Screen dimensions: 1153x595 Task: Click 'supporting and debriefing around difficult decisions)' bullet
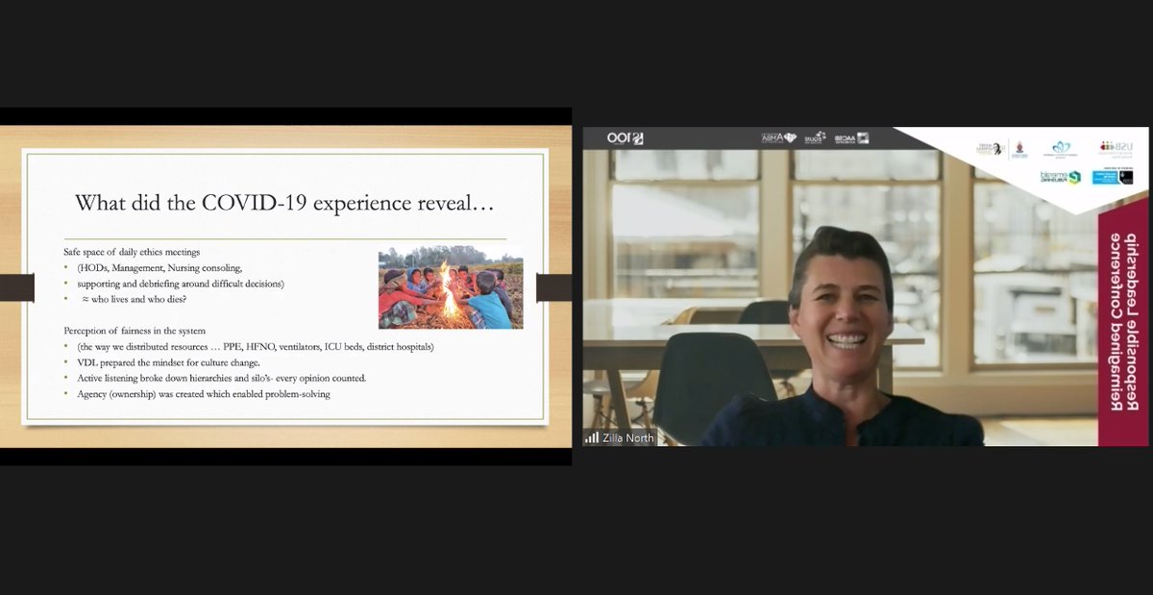pyautogui.click(x=181, y=284)
